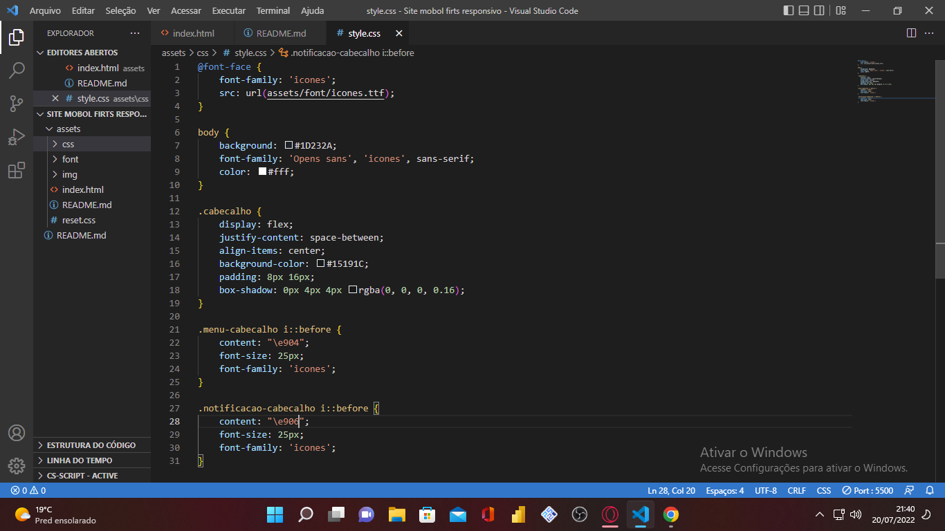945x531 pixels.
Task: Close the style.css editor tab
Action: tap(398, 33)
